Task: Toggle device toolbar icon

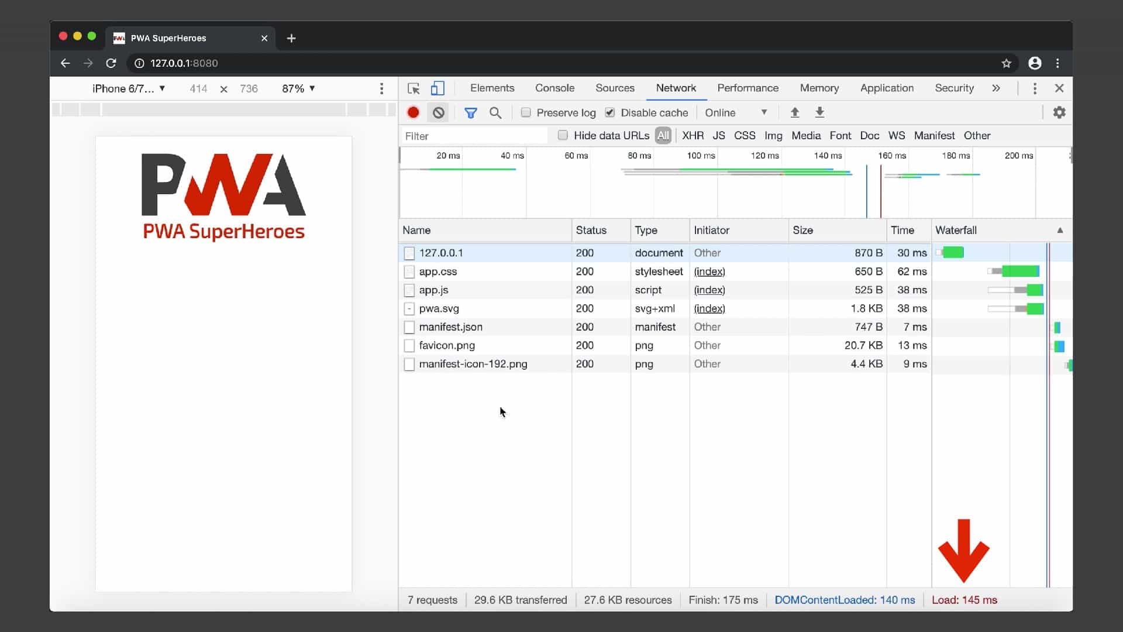Action: pos(437,88)
